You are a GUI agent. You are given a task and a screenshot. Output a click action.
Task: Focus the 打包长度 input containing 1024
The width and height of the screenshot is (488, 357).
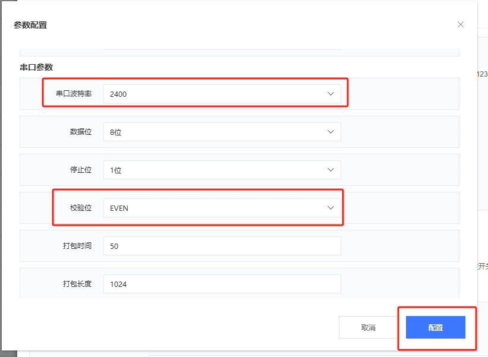click(x=222, y=284)
